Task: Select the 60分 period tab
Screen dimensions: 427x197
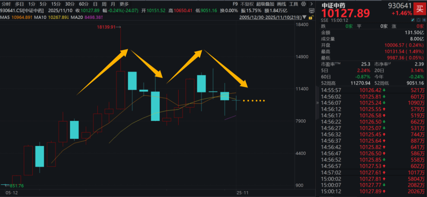Action: [x=84, y=4]
